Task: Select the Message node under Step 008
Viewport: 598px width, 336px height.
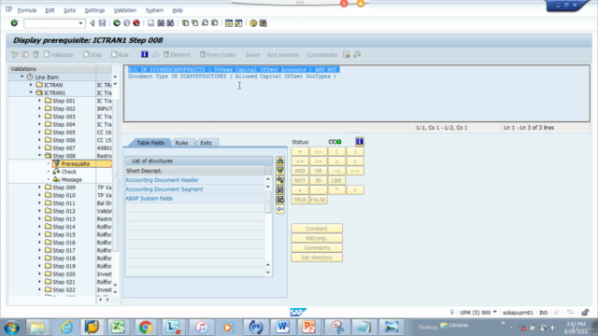Action: [71, 179]
